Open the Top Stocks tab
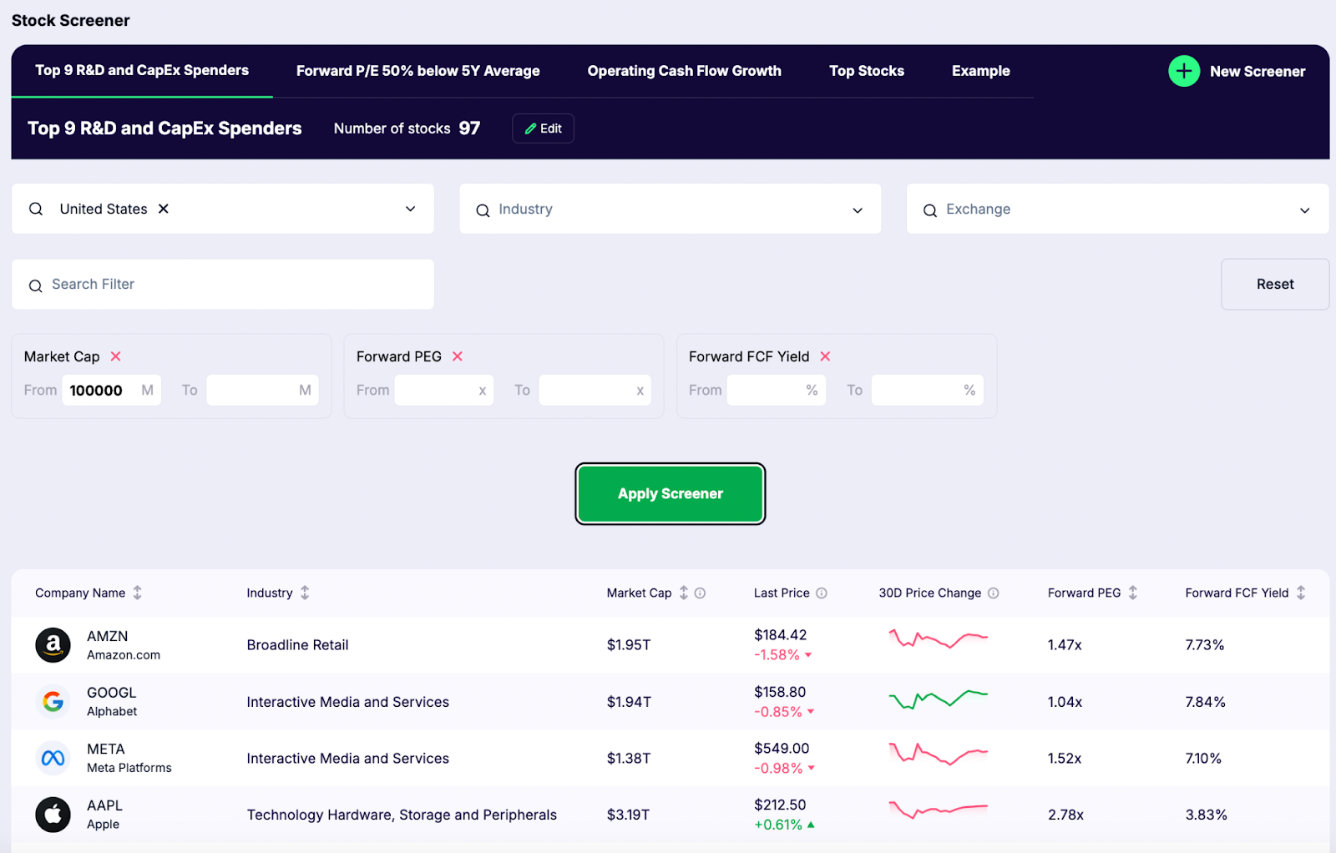1336x853 pixels. [866, 71]
